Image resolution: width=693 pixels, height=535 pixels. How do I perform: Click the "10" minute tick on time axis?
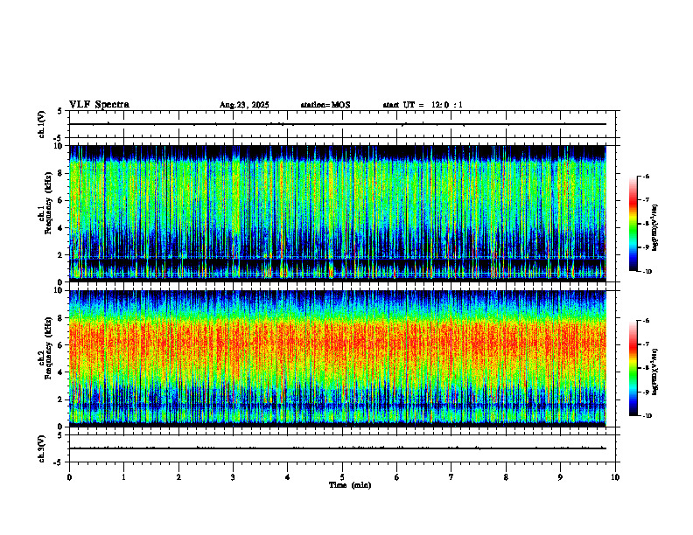(615, 477)
